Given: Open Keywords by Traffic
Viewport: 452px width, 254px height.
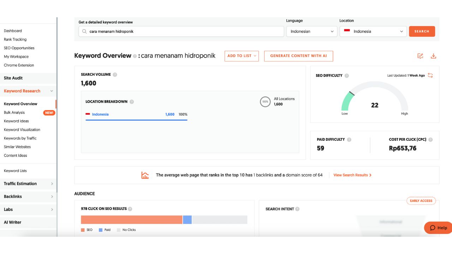Looking at the screenshot, I should pyautogui.click(x=20, y=138).
